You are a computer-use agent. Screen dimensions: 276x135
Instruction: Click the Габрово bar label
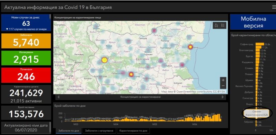pos(248,122)
